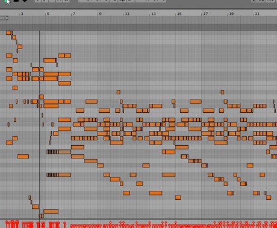This screenshot has width=277, height=228.
Task: Click bar 3 marker on the timeline ruler
Action: coord(22,14)
